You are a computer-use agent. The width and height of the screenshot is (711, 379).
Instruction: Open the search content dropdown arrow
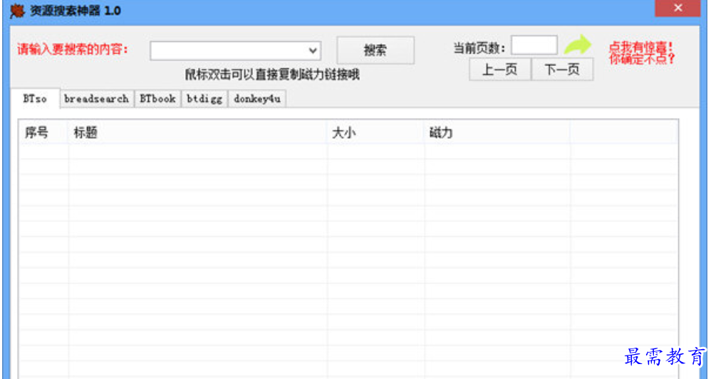313,50
